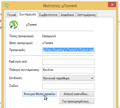120x108 pixels.
Task: Go to the Ασφάλεια tab
Action: pyautogui.click(x=67, y=15)
